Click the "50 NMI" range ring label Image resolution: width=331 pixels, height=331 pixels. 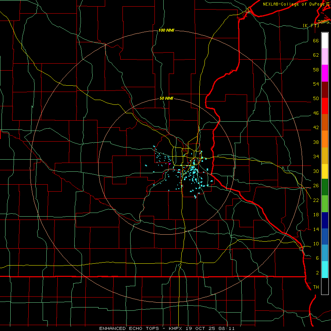coord(166,98)
